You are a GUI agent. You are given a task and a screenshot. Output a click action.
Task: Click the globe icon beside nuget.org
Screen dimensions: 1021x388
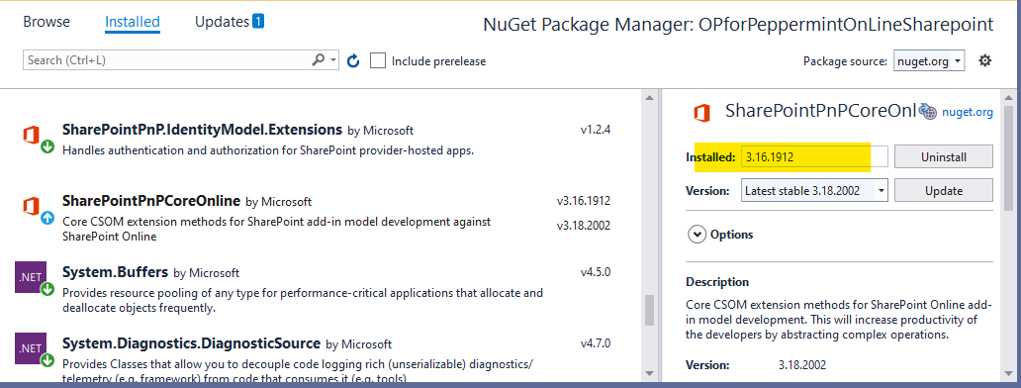[x=927, y=112]
